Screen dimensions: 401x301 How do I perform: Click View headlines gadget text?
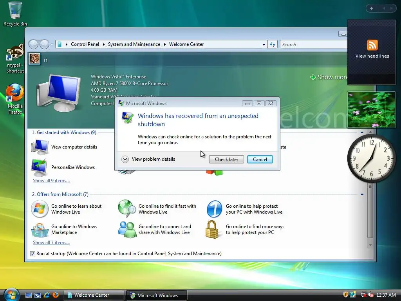(x=372, y=56)
